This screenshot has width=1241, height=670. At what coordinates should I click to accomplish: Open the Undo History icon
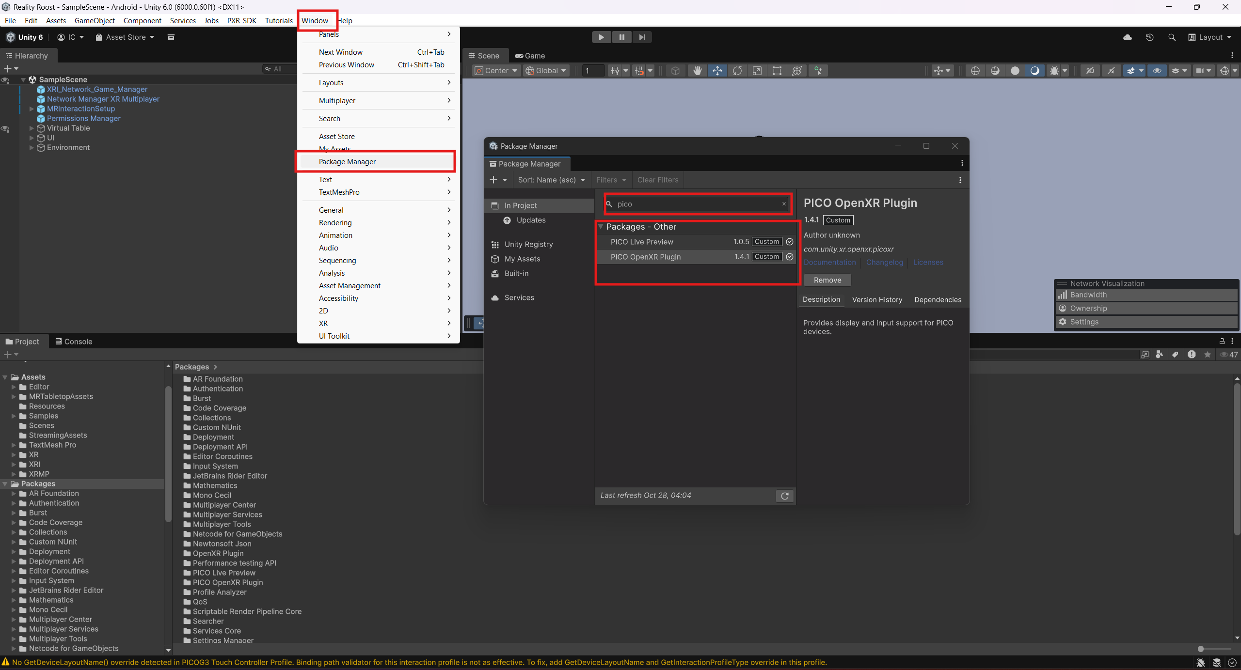coord(1150,37)
